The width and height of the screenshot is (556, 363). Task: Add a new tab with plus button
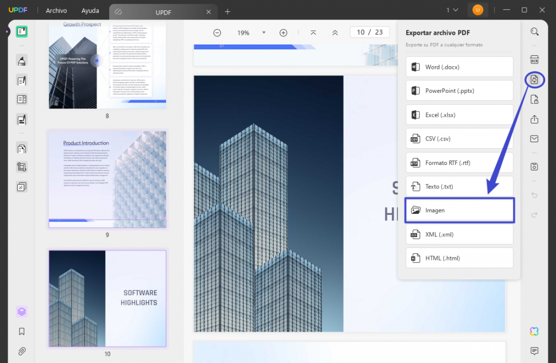coord(228,11)
